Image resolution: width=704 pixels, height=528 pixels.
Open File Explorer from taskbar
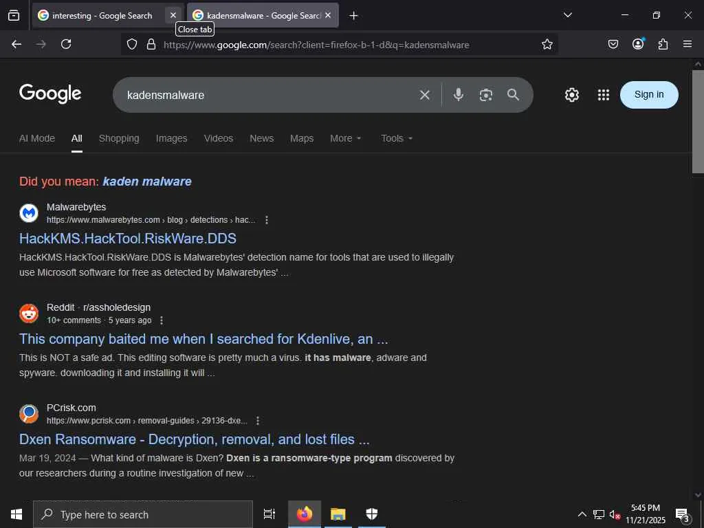point(338,514)
